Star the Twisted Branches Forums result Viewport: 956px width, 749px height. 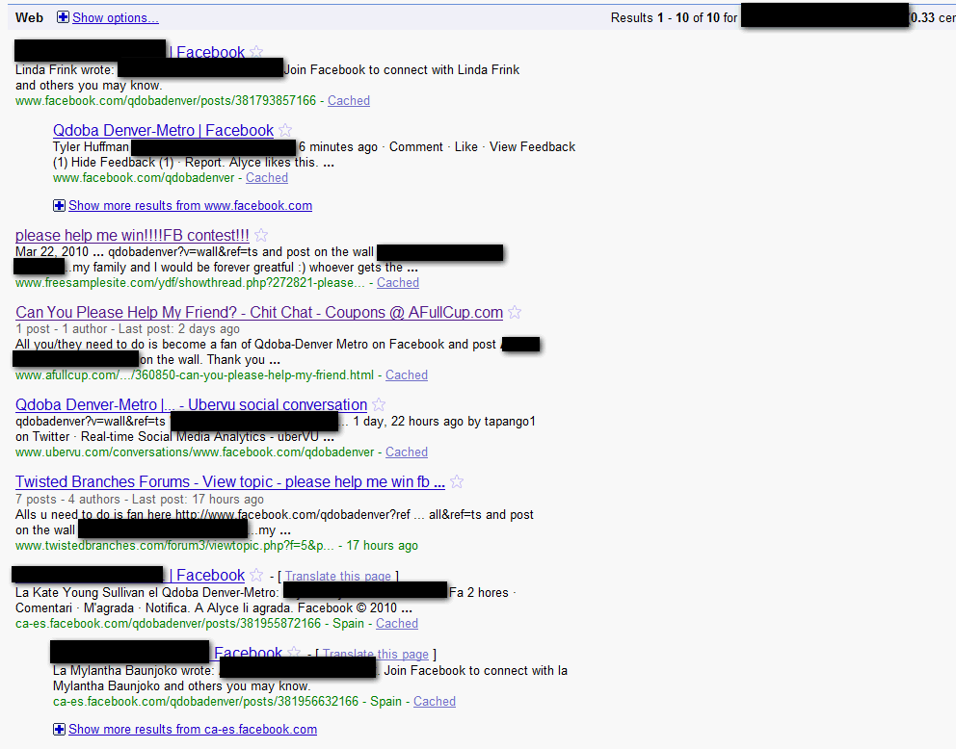click(457, 481)
